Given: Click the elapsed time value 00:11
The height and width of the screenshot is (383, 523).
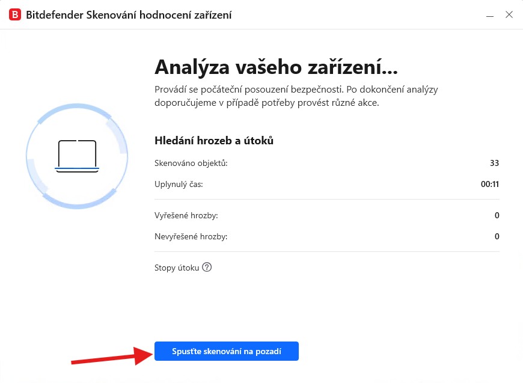Looking at the screenshot, I should click(x=490, y=184).
